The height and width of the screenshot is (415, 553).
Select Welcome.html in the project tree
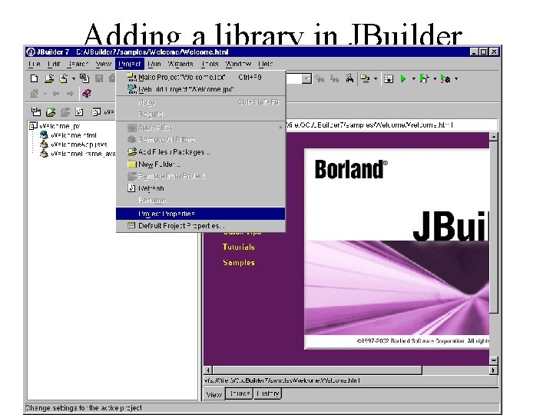(x=68, y=134)
